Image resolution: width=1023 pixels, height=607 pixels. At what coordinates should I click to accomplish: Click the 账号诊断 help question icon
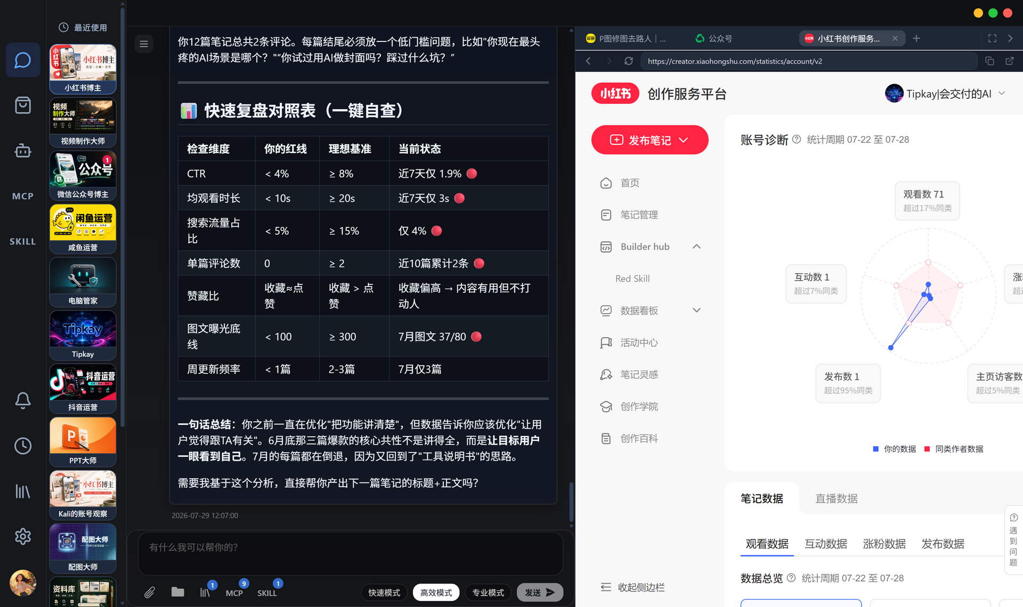(797, 140)
